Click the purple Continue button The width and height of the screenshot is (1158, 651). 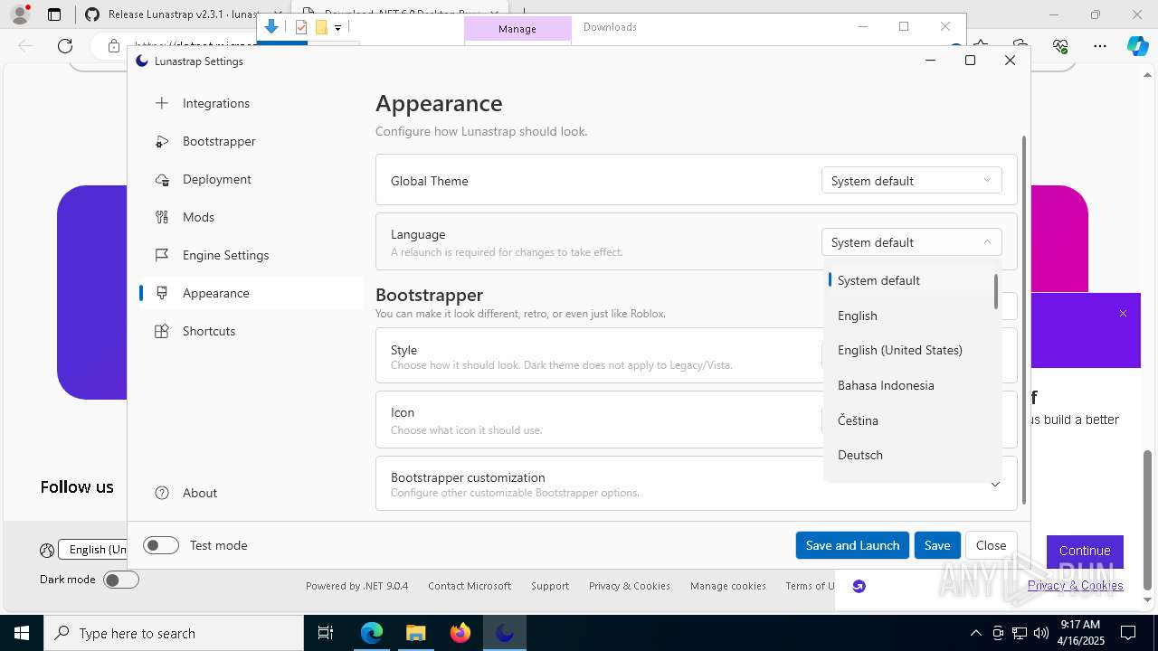click(1085, 551)
